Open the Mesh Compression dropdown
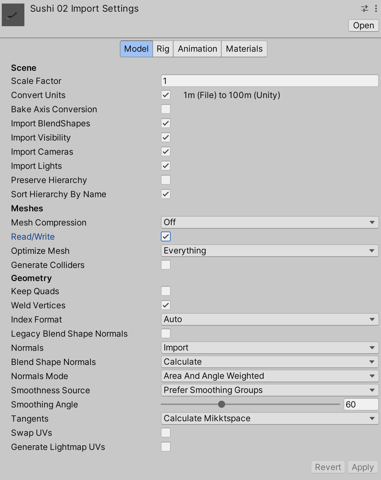 coord(270,222)
